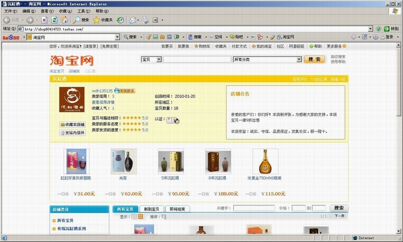Click the 发站内信件 button

click(72, 133)
